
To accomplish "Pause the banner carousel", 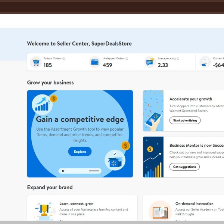I will click(x=63, y=171).
